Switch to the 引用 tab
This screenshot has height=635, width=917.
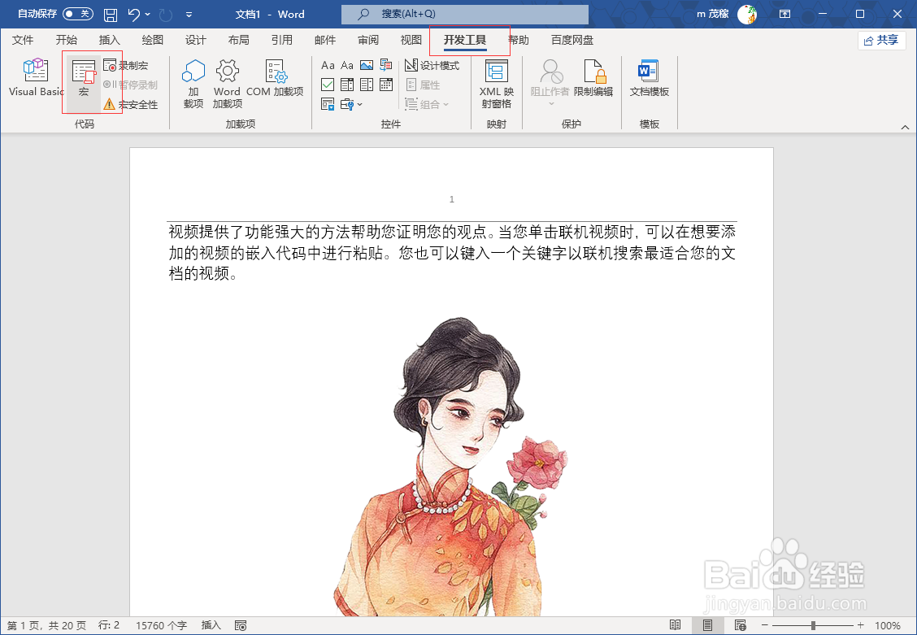click(282, 40)
